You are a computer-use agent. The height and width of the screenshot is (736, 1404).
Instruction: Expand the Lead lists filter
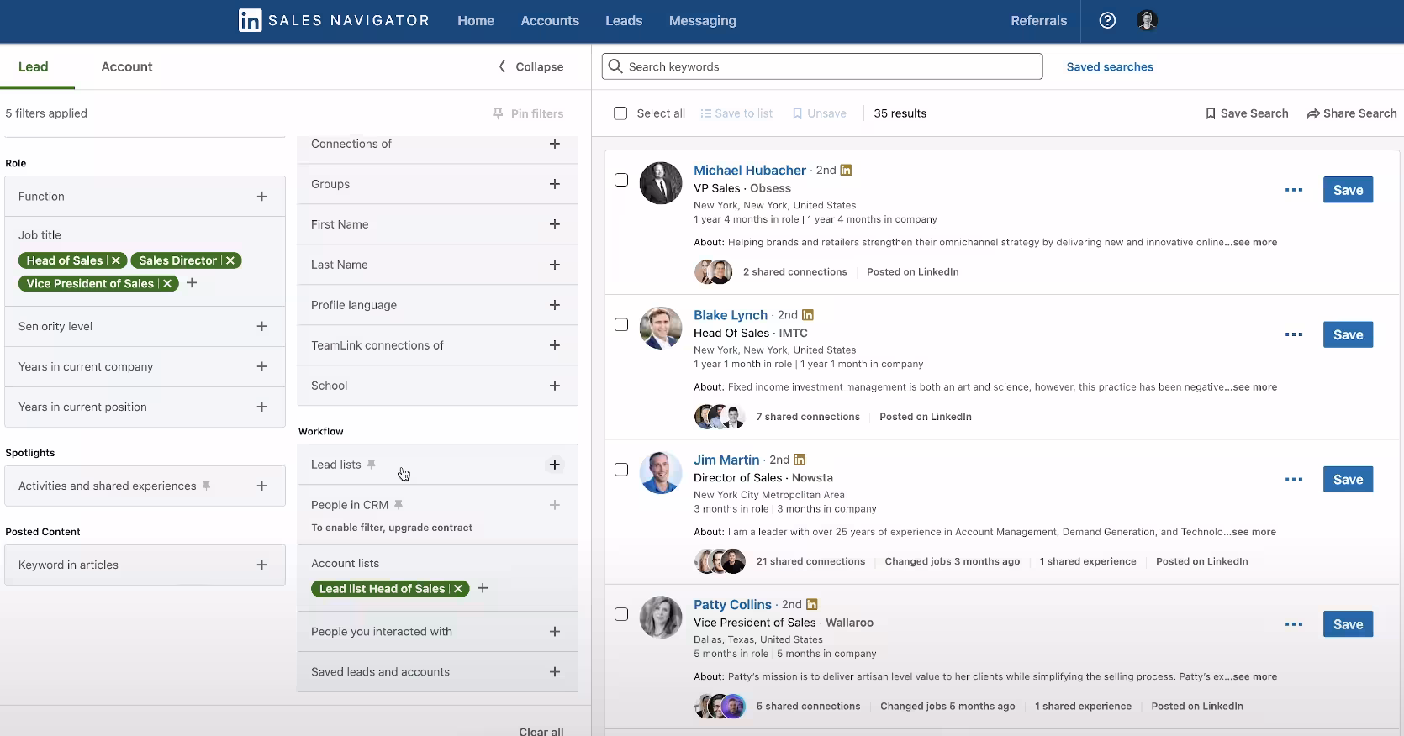pyautogui.click(x=554, y=465)
